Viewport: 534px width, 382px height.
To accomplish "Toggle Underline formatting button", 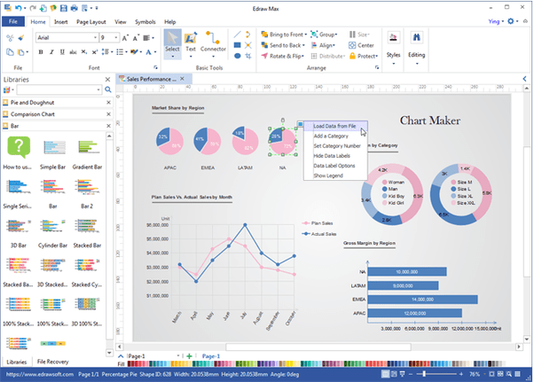I will click(x=62, y=52).
